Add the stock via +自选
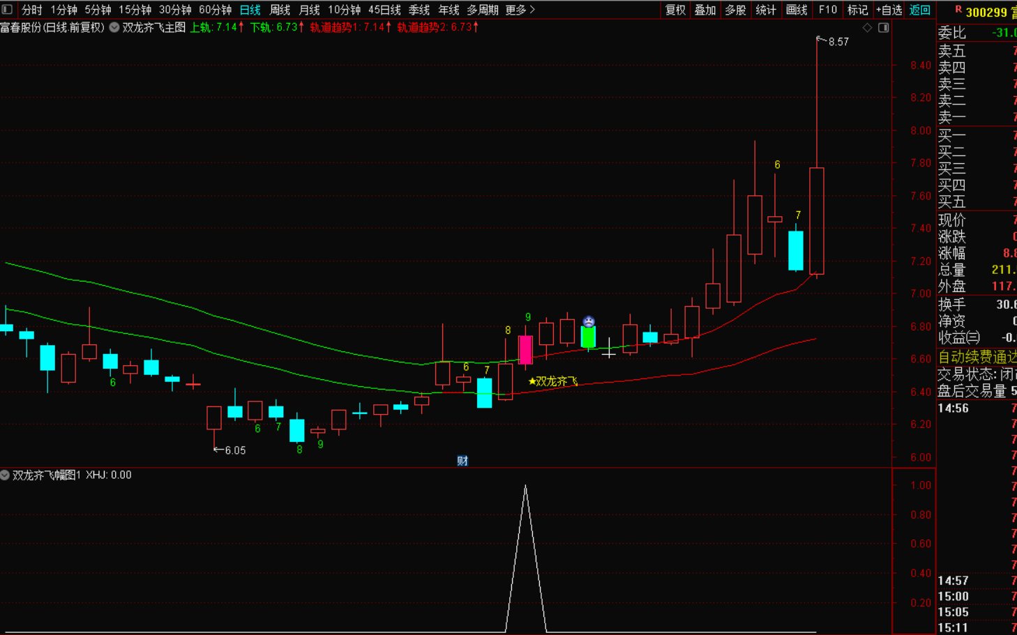This screenshot has width=1017, height=635. point(889,10)
